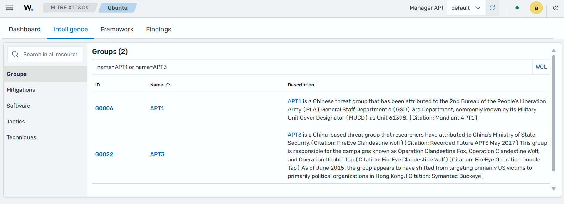The width and height of the screenshot is (564, 204).
Task: Click the WQL query search bar
Action: point(312,67)
